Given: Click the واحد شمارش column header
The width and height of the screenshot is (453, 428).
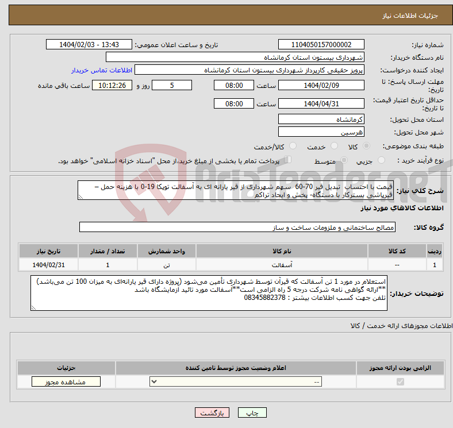Looking at the screenshot, I should 167,251.
